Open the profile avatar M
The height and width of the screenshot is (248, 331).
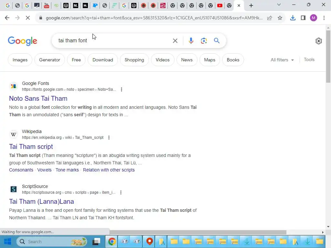pyautogui.click(x=314, y=18)
